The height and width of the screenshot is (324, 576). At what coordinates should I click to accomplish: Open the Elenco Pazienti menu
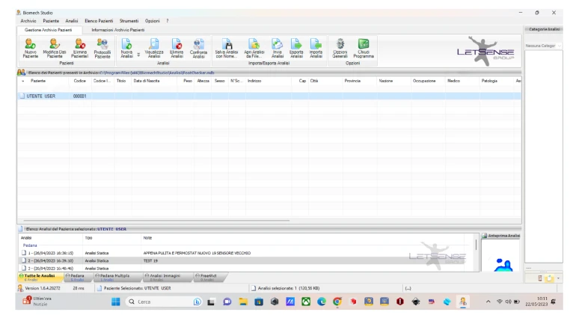99,20
